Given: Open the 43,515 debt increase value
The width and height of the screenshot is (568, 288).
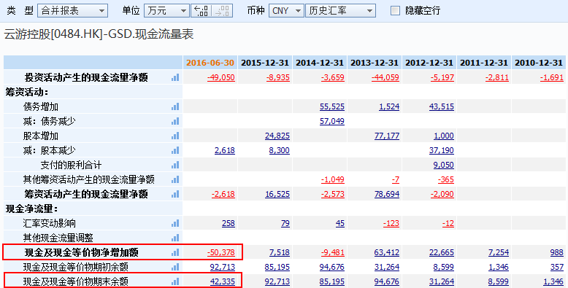Looking at the screenshot, I should point(442,106).
